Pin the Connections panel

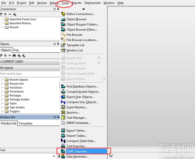pos(58,9)
